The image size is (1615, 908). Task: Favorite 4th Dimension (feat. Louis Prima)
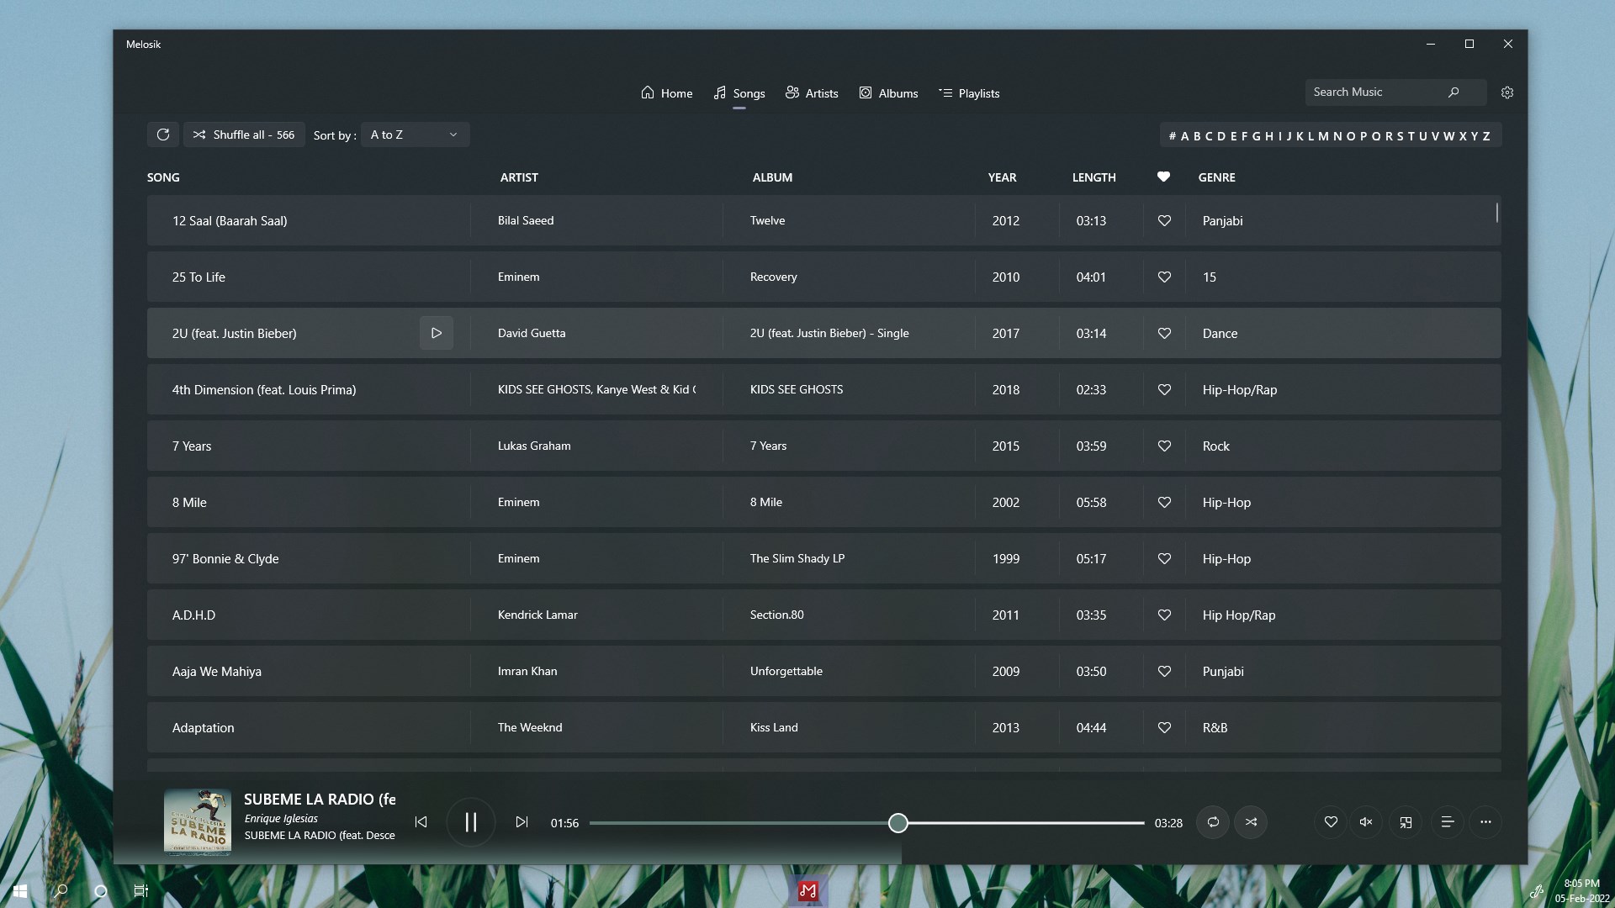tap(1164, 389)
